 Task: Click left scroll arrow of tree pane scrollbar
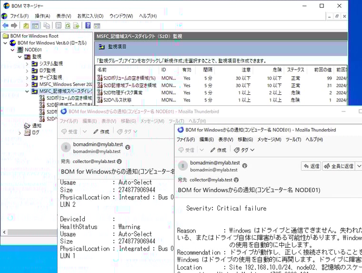[x=4, y=232]
